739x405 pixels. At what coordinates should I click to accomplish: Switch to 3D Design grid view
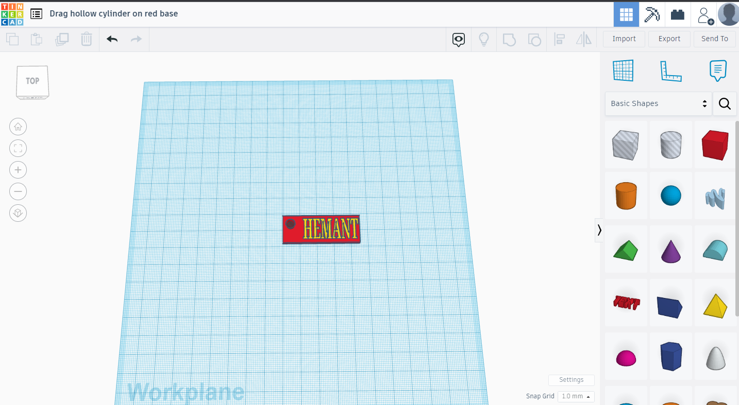626,14
